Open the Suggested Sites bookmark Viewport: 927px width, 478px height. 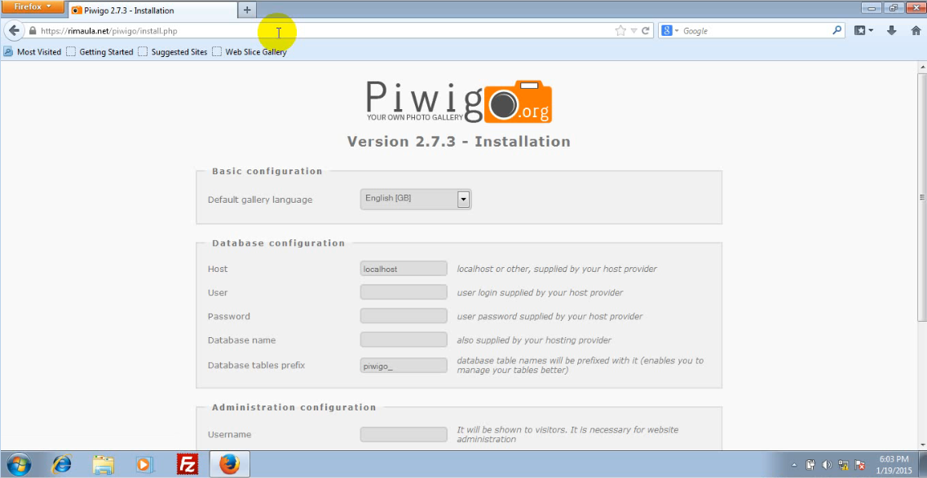[173, 52]
